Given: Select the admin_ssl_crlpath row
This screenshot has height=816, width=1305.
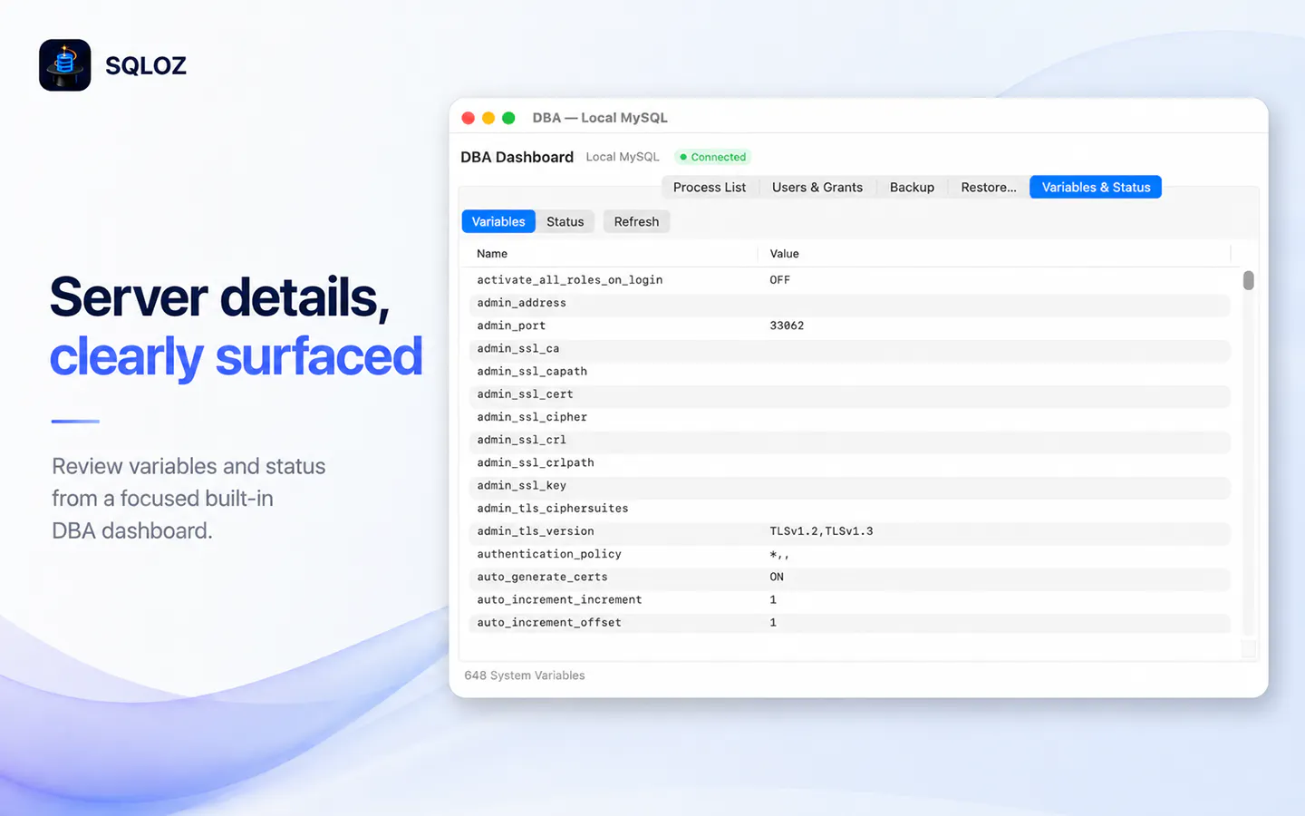Looking at the screenshot, I should tap(850, 462).
